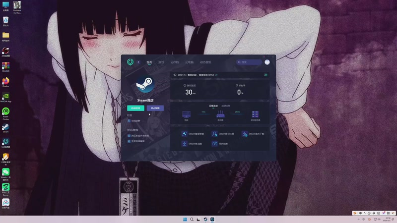Viewport: 397px width, 223px height.
Task: Click the Sogou S logo on IME bar
Action: (355, 213)
